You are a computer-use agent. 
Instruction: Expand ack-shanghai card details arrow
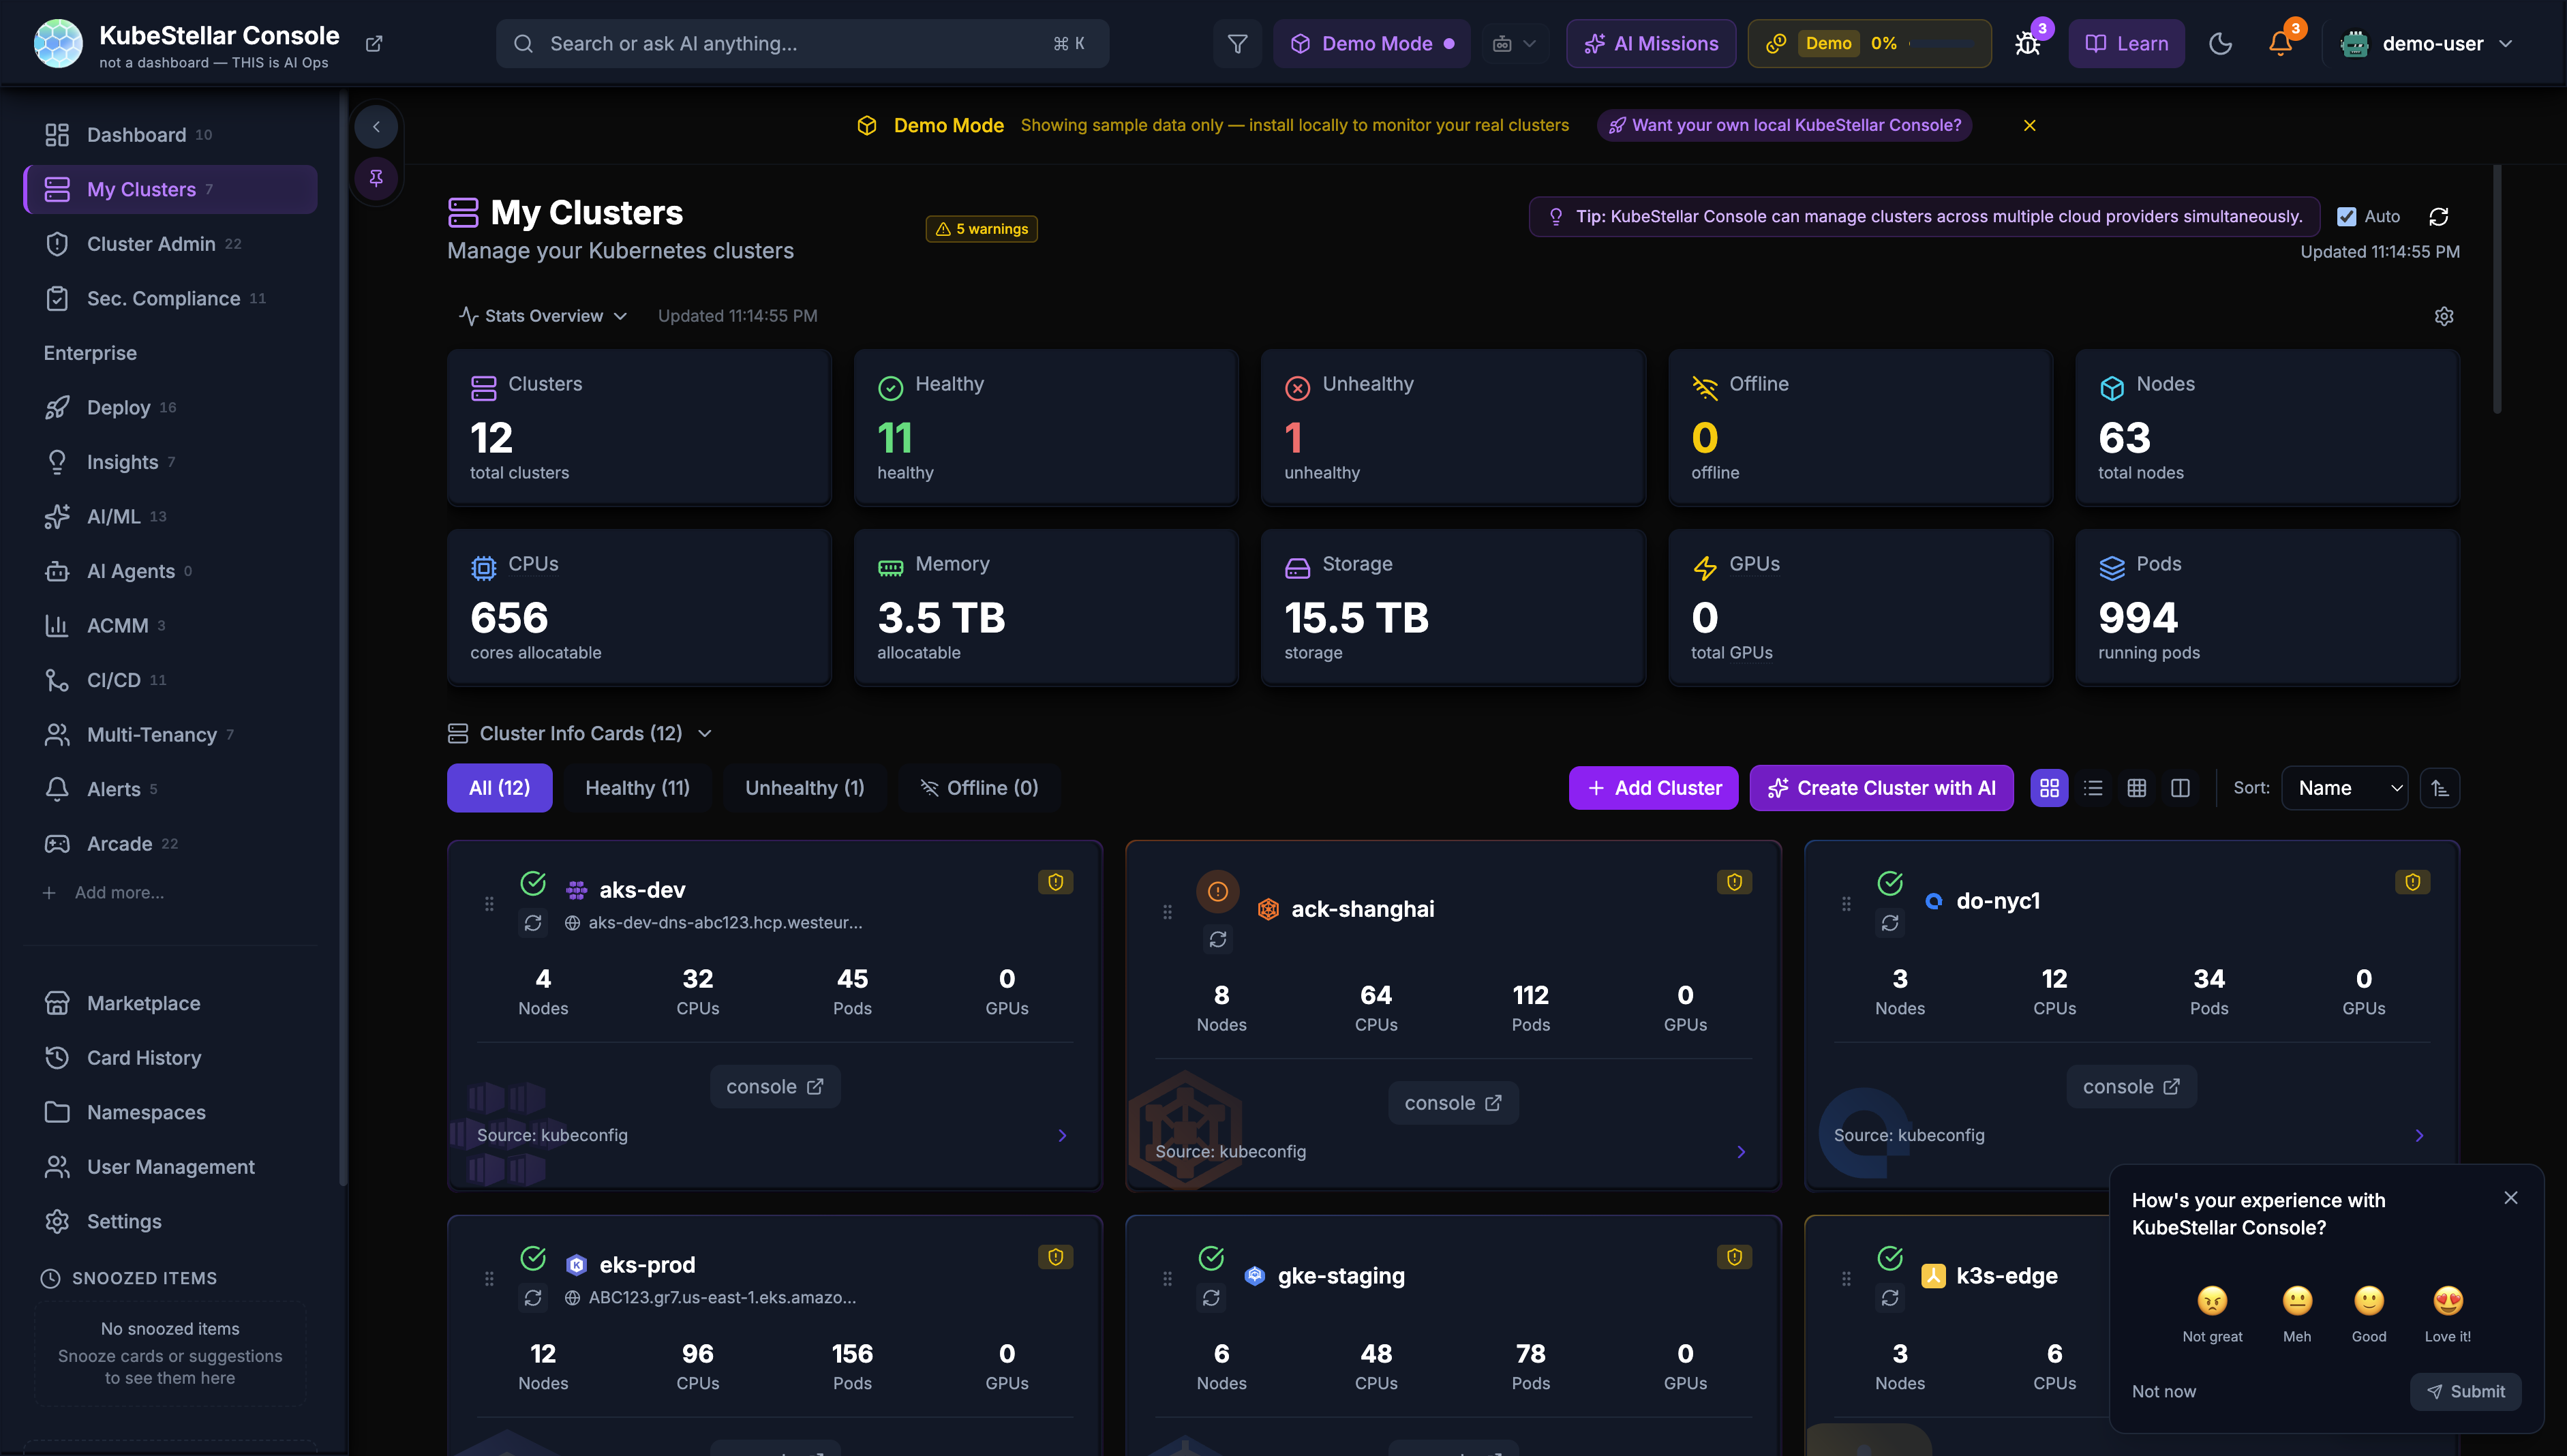[1741, 1152]
